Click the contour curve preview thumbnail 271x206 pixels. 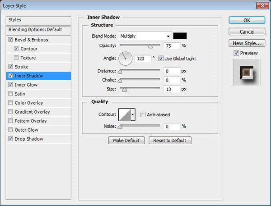click(x=125, y=114)
